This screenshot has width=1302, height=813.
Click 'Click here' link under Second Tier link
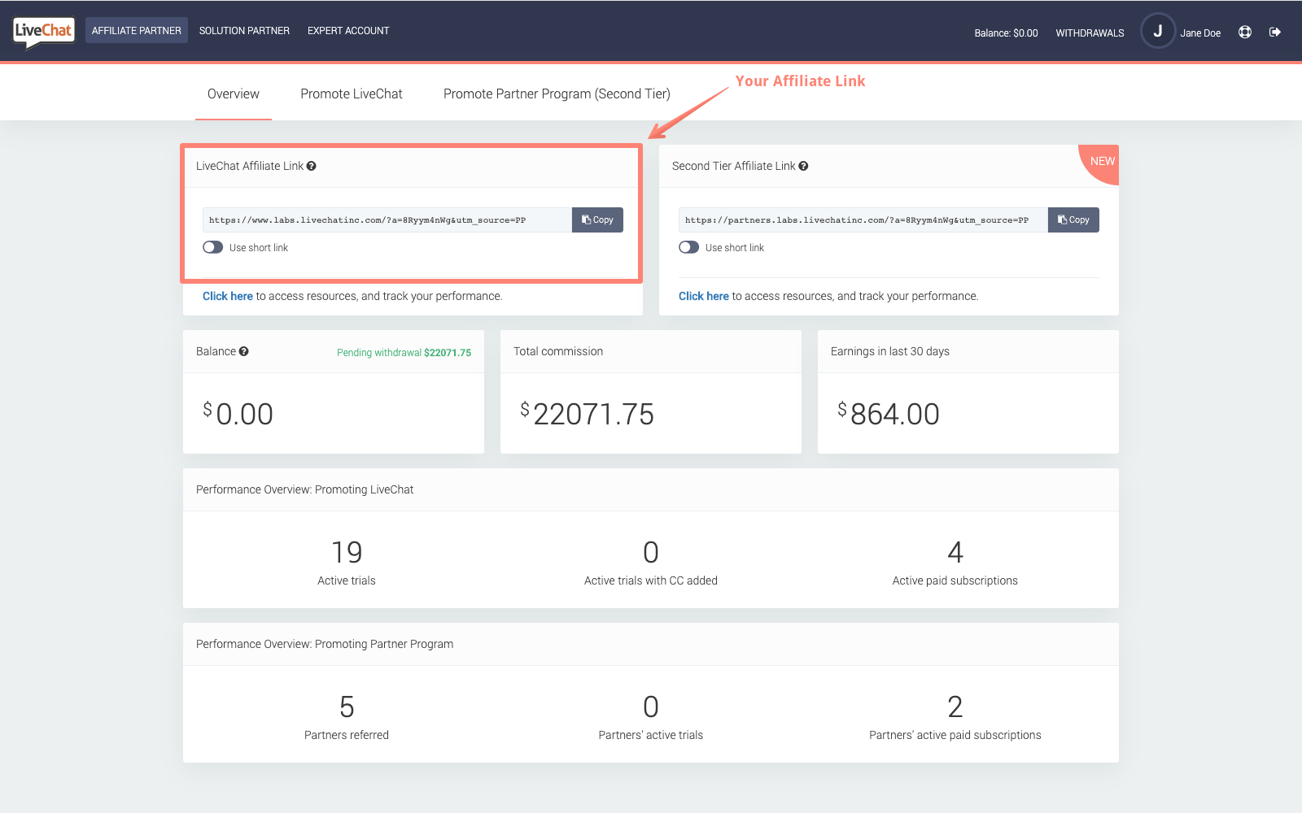click(x=704, y=296)
